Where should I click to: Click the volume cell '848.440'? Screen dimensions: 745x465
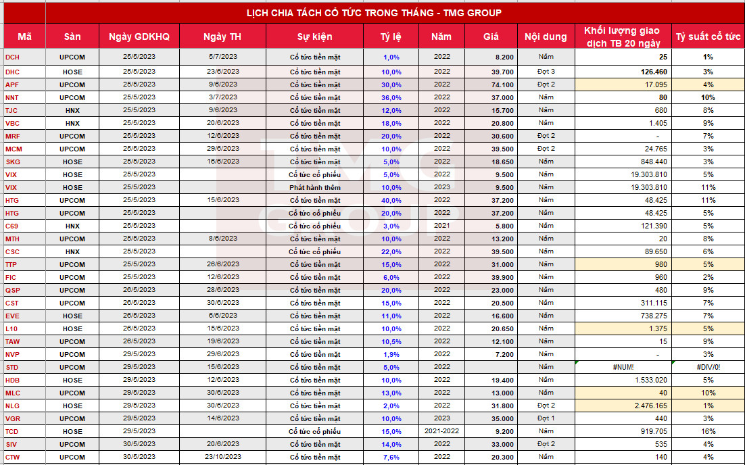pyautogui.click(x=623, y=162)
